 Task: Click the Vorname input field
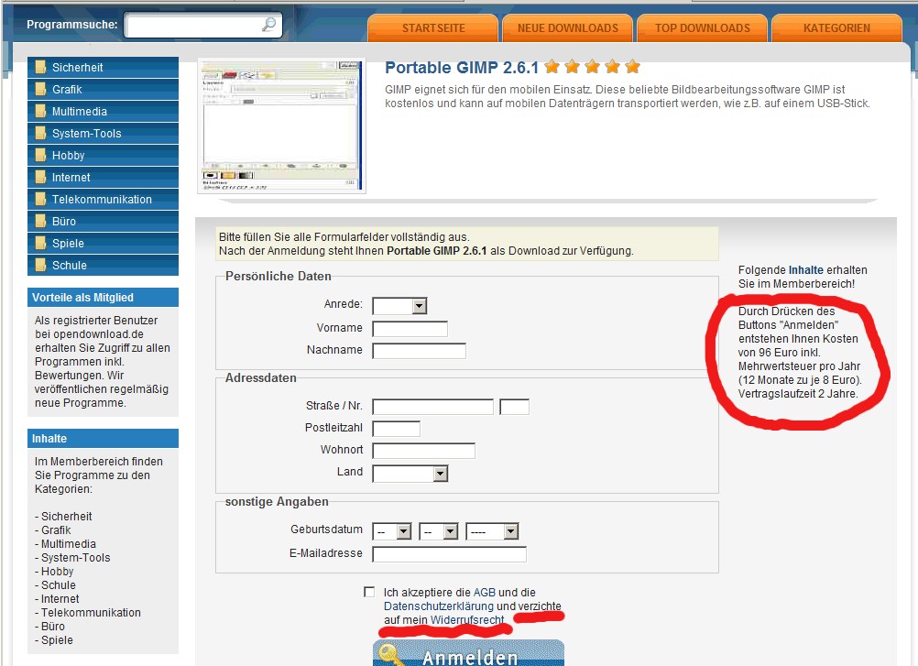410,328
